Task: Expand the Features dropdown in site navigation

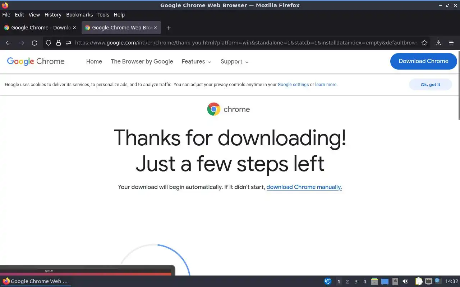Action: coord(196,62)
